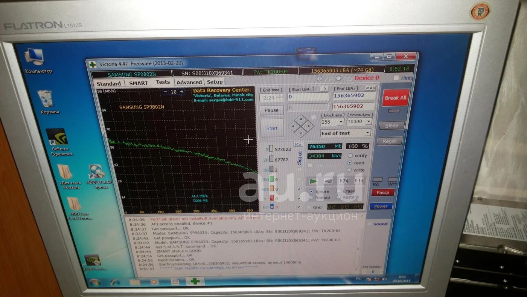The width and height of the screenshot is (527, 297).
Task: Click the 0 button beside Start LBA label
Action: [324, 89]
